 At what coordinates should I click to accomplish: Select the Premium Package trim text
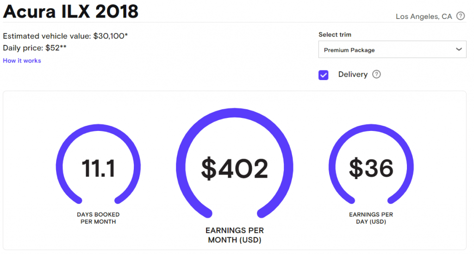[x=349, y=50]
